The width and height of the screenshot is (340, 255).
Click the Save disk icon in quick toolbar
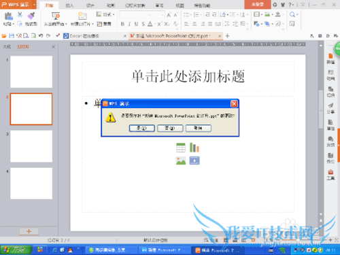point(12,36)
